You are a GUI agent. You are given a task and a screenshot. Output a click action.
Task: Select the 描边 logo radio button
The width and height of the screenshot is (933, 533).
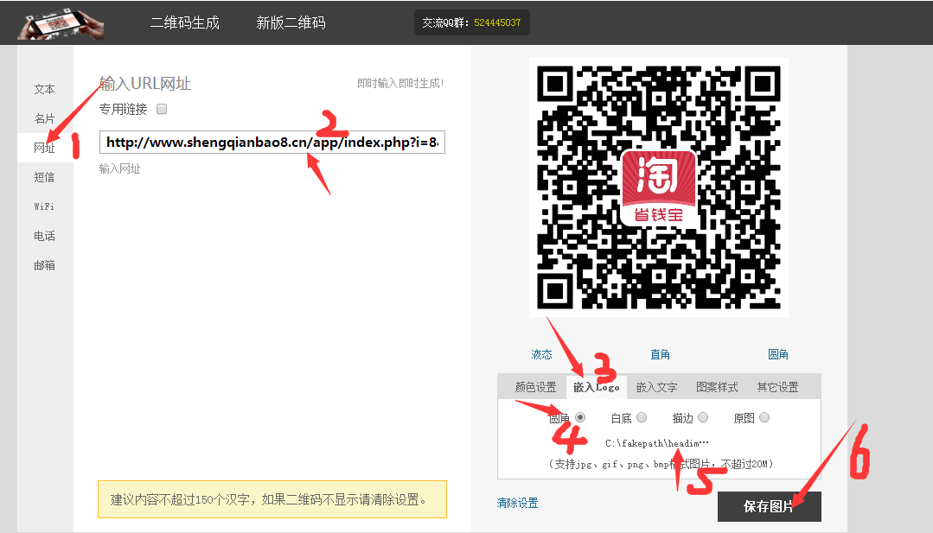pyautogui.click(x=703, y=418)
